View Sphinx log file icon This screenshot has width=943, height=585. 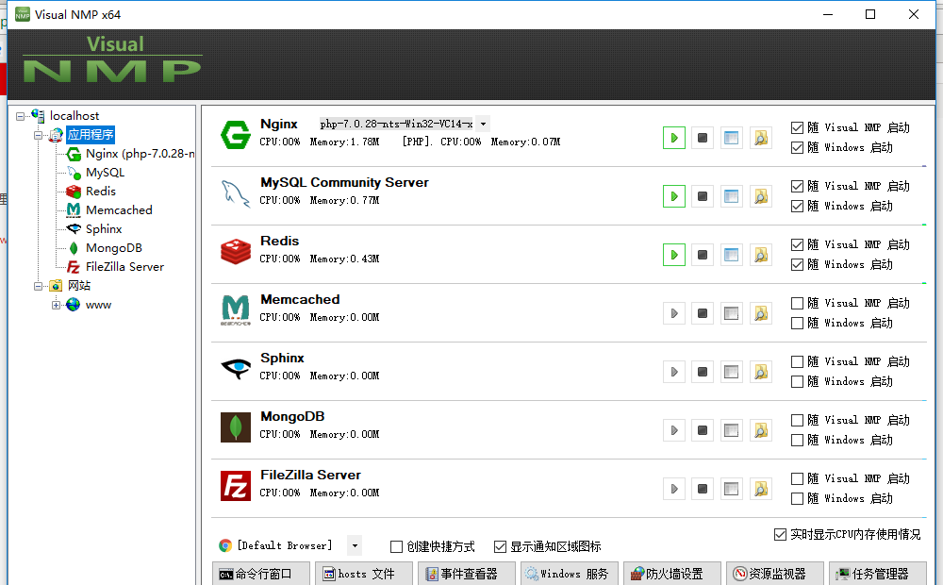(x=761, y=372)
